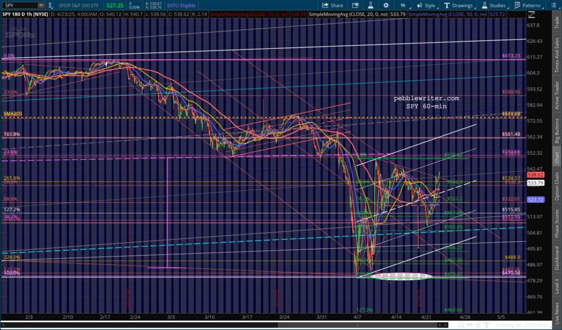This screenshot has height=330, width=562.
Task: Open the Big Buttons side tab
Action: 557,130
